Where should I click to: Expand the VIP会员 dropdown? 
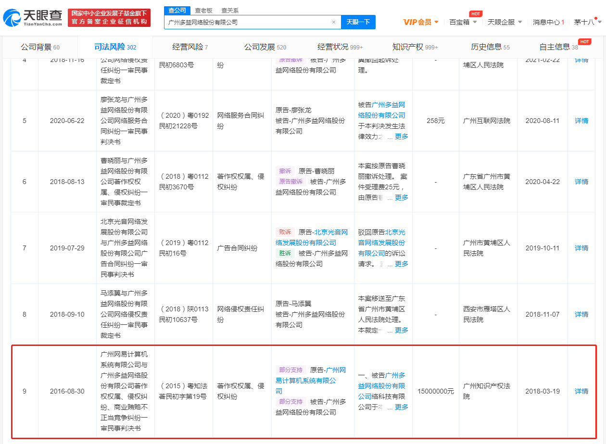(421, 22)
